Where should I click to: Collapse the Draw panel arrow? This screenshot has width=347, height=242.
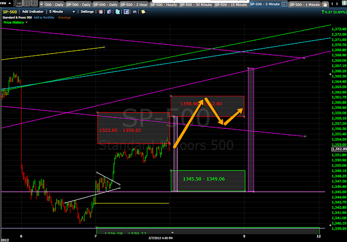(10, 3)
